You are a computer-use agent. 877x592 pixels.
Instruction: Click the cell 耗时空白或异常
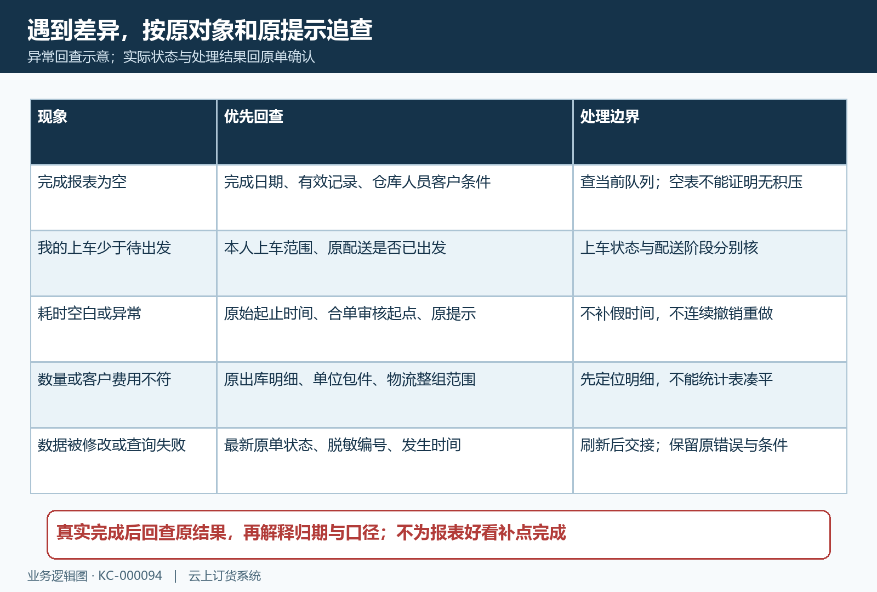click(x=124, y=329)
